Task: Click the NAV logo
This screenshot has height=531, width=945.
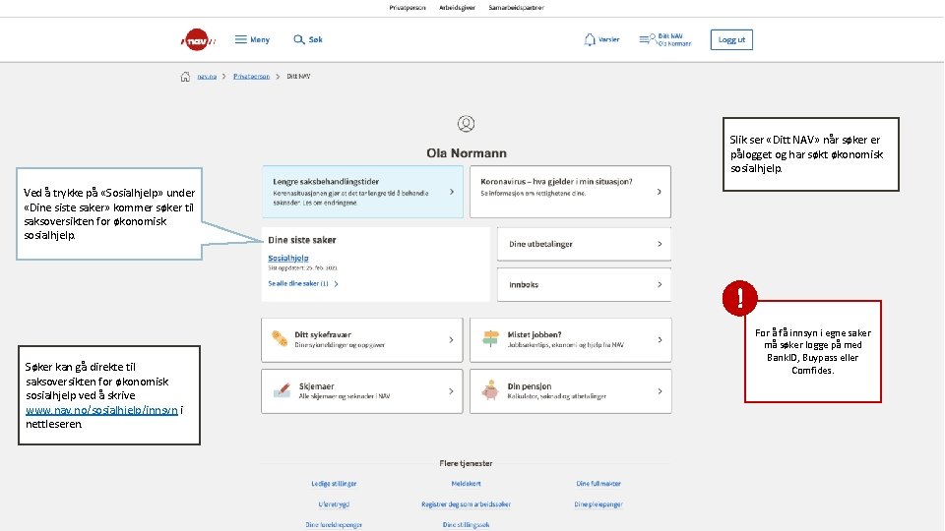Action: tap(198, 39)
